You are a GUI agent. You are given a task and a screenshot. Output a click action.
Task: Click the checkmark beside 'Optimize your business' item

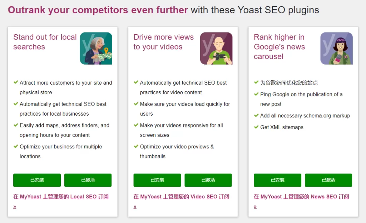point(15,147)
